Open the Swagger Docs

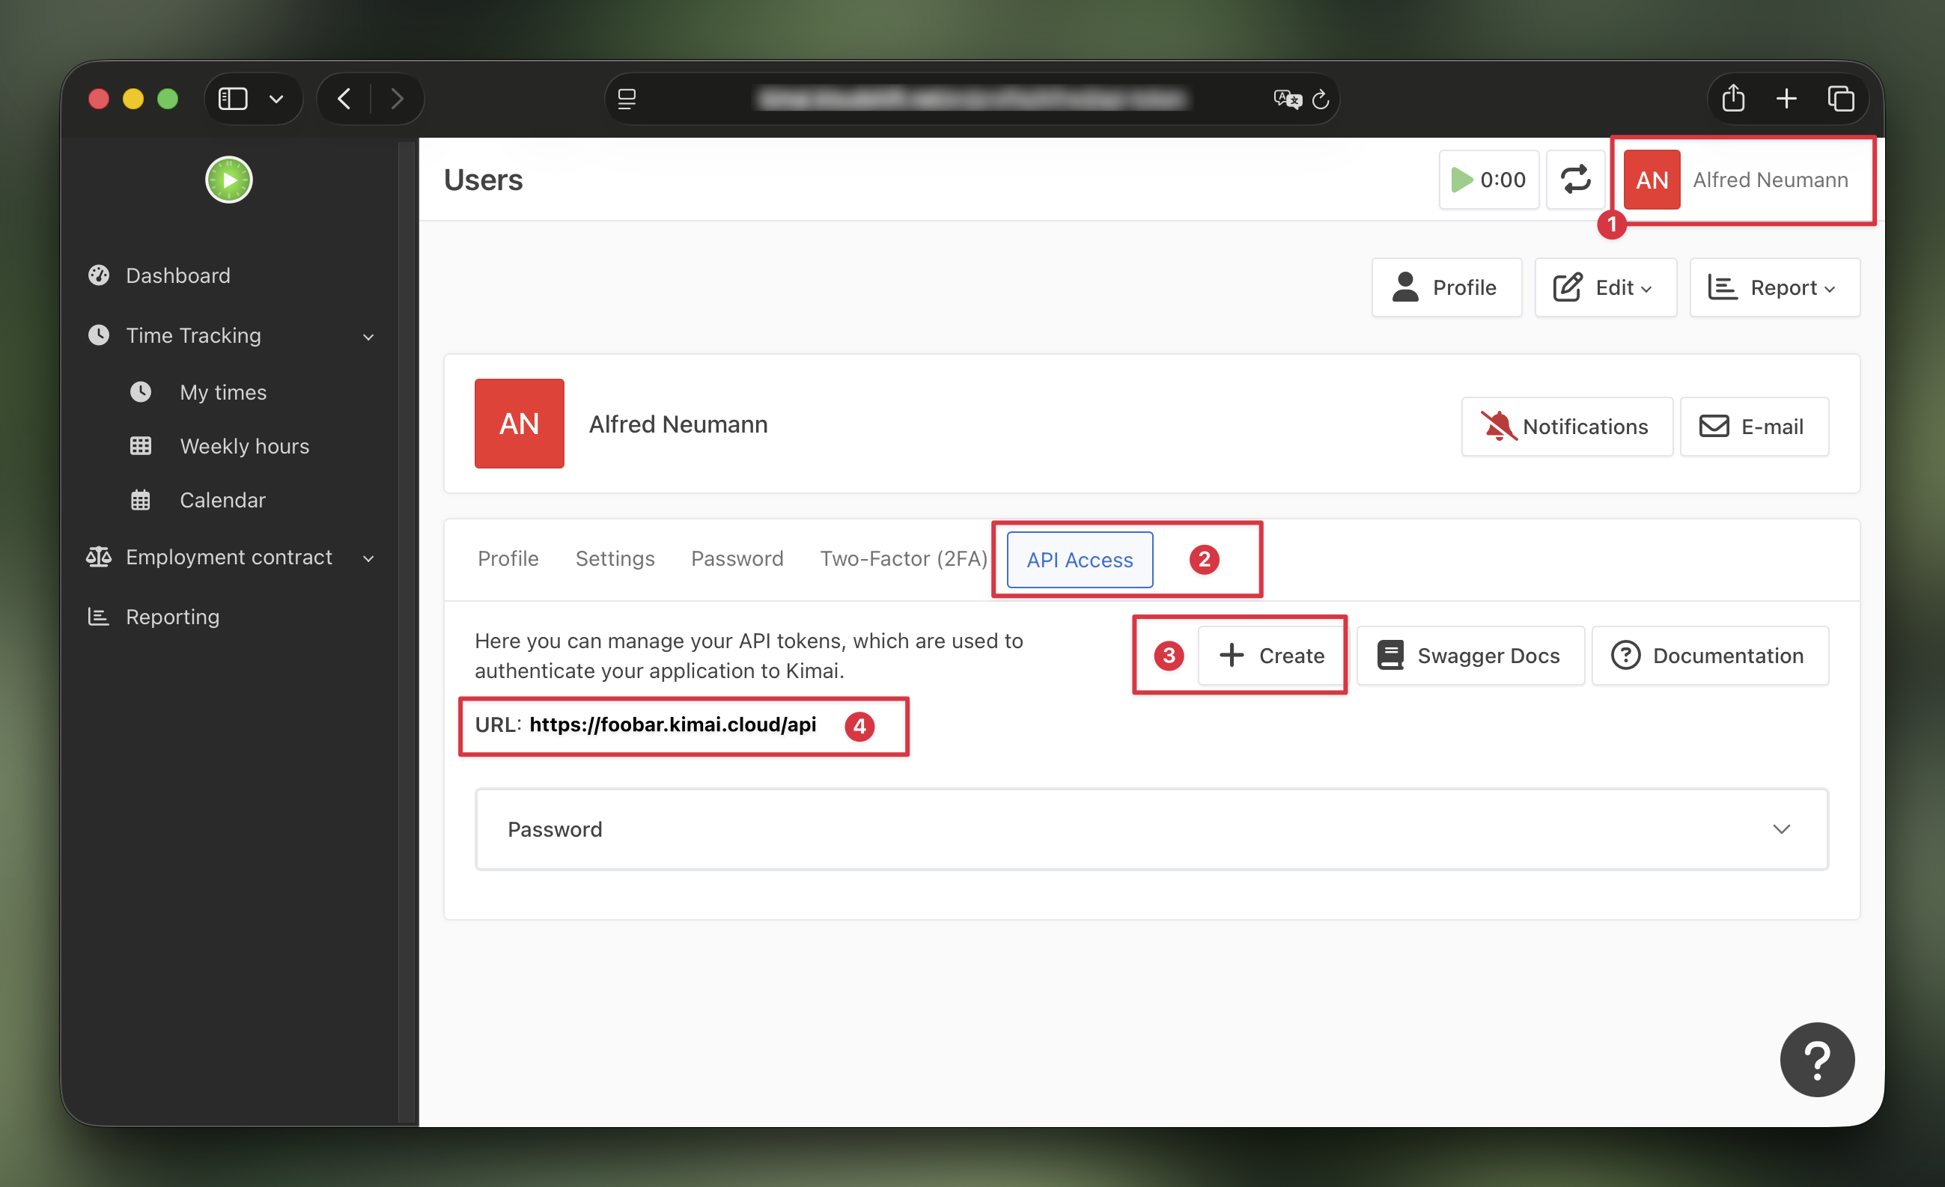(1470, 655)
